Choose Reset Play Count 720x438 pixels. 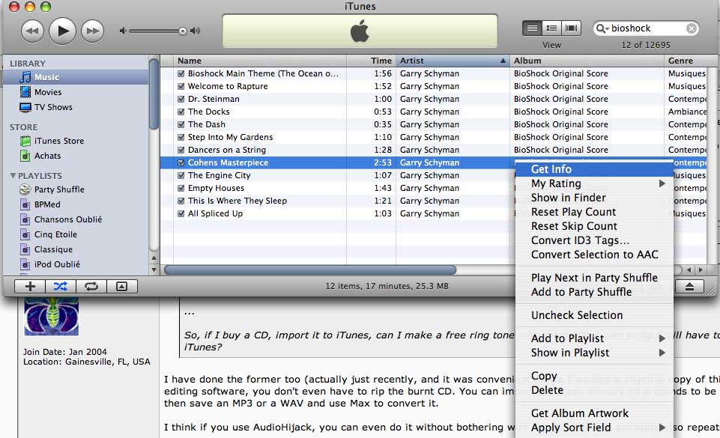594,212
